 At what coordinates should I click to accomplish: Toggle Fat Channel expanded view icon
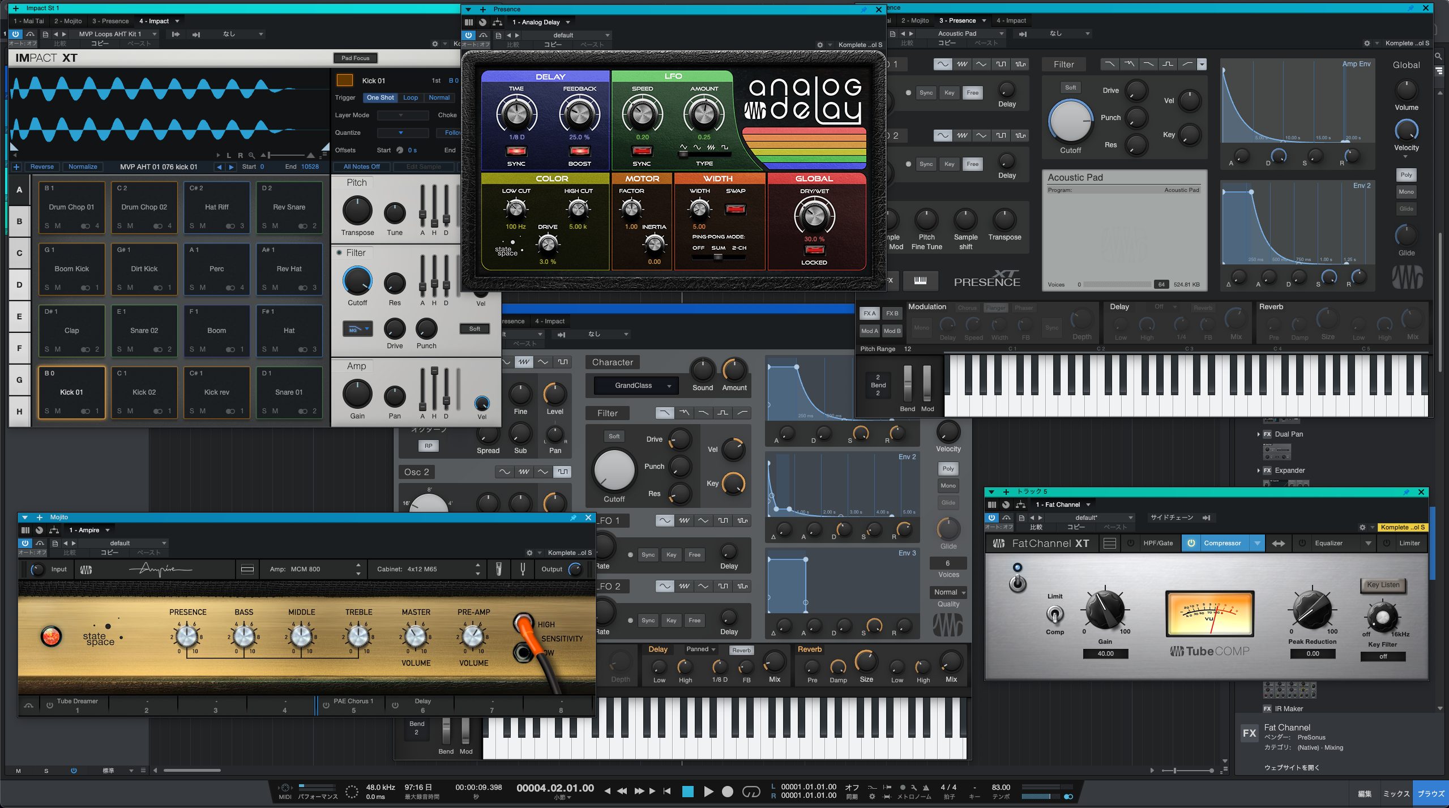coord(1110,544)
